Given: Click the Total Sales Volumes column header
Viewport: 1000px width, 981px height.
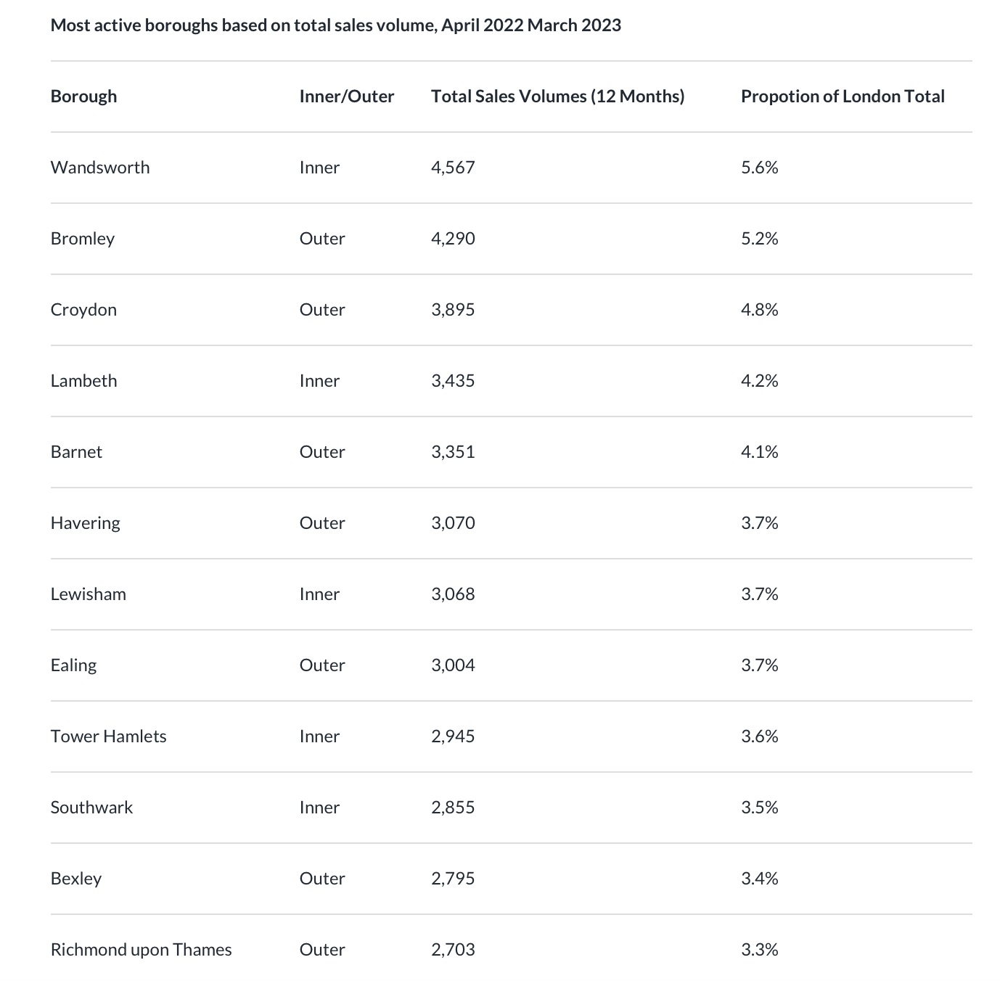Looking at the screenshot, I should (557, 97).
